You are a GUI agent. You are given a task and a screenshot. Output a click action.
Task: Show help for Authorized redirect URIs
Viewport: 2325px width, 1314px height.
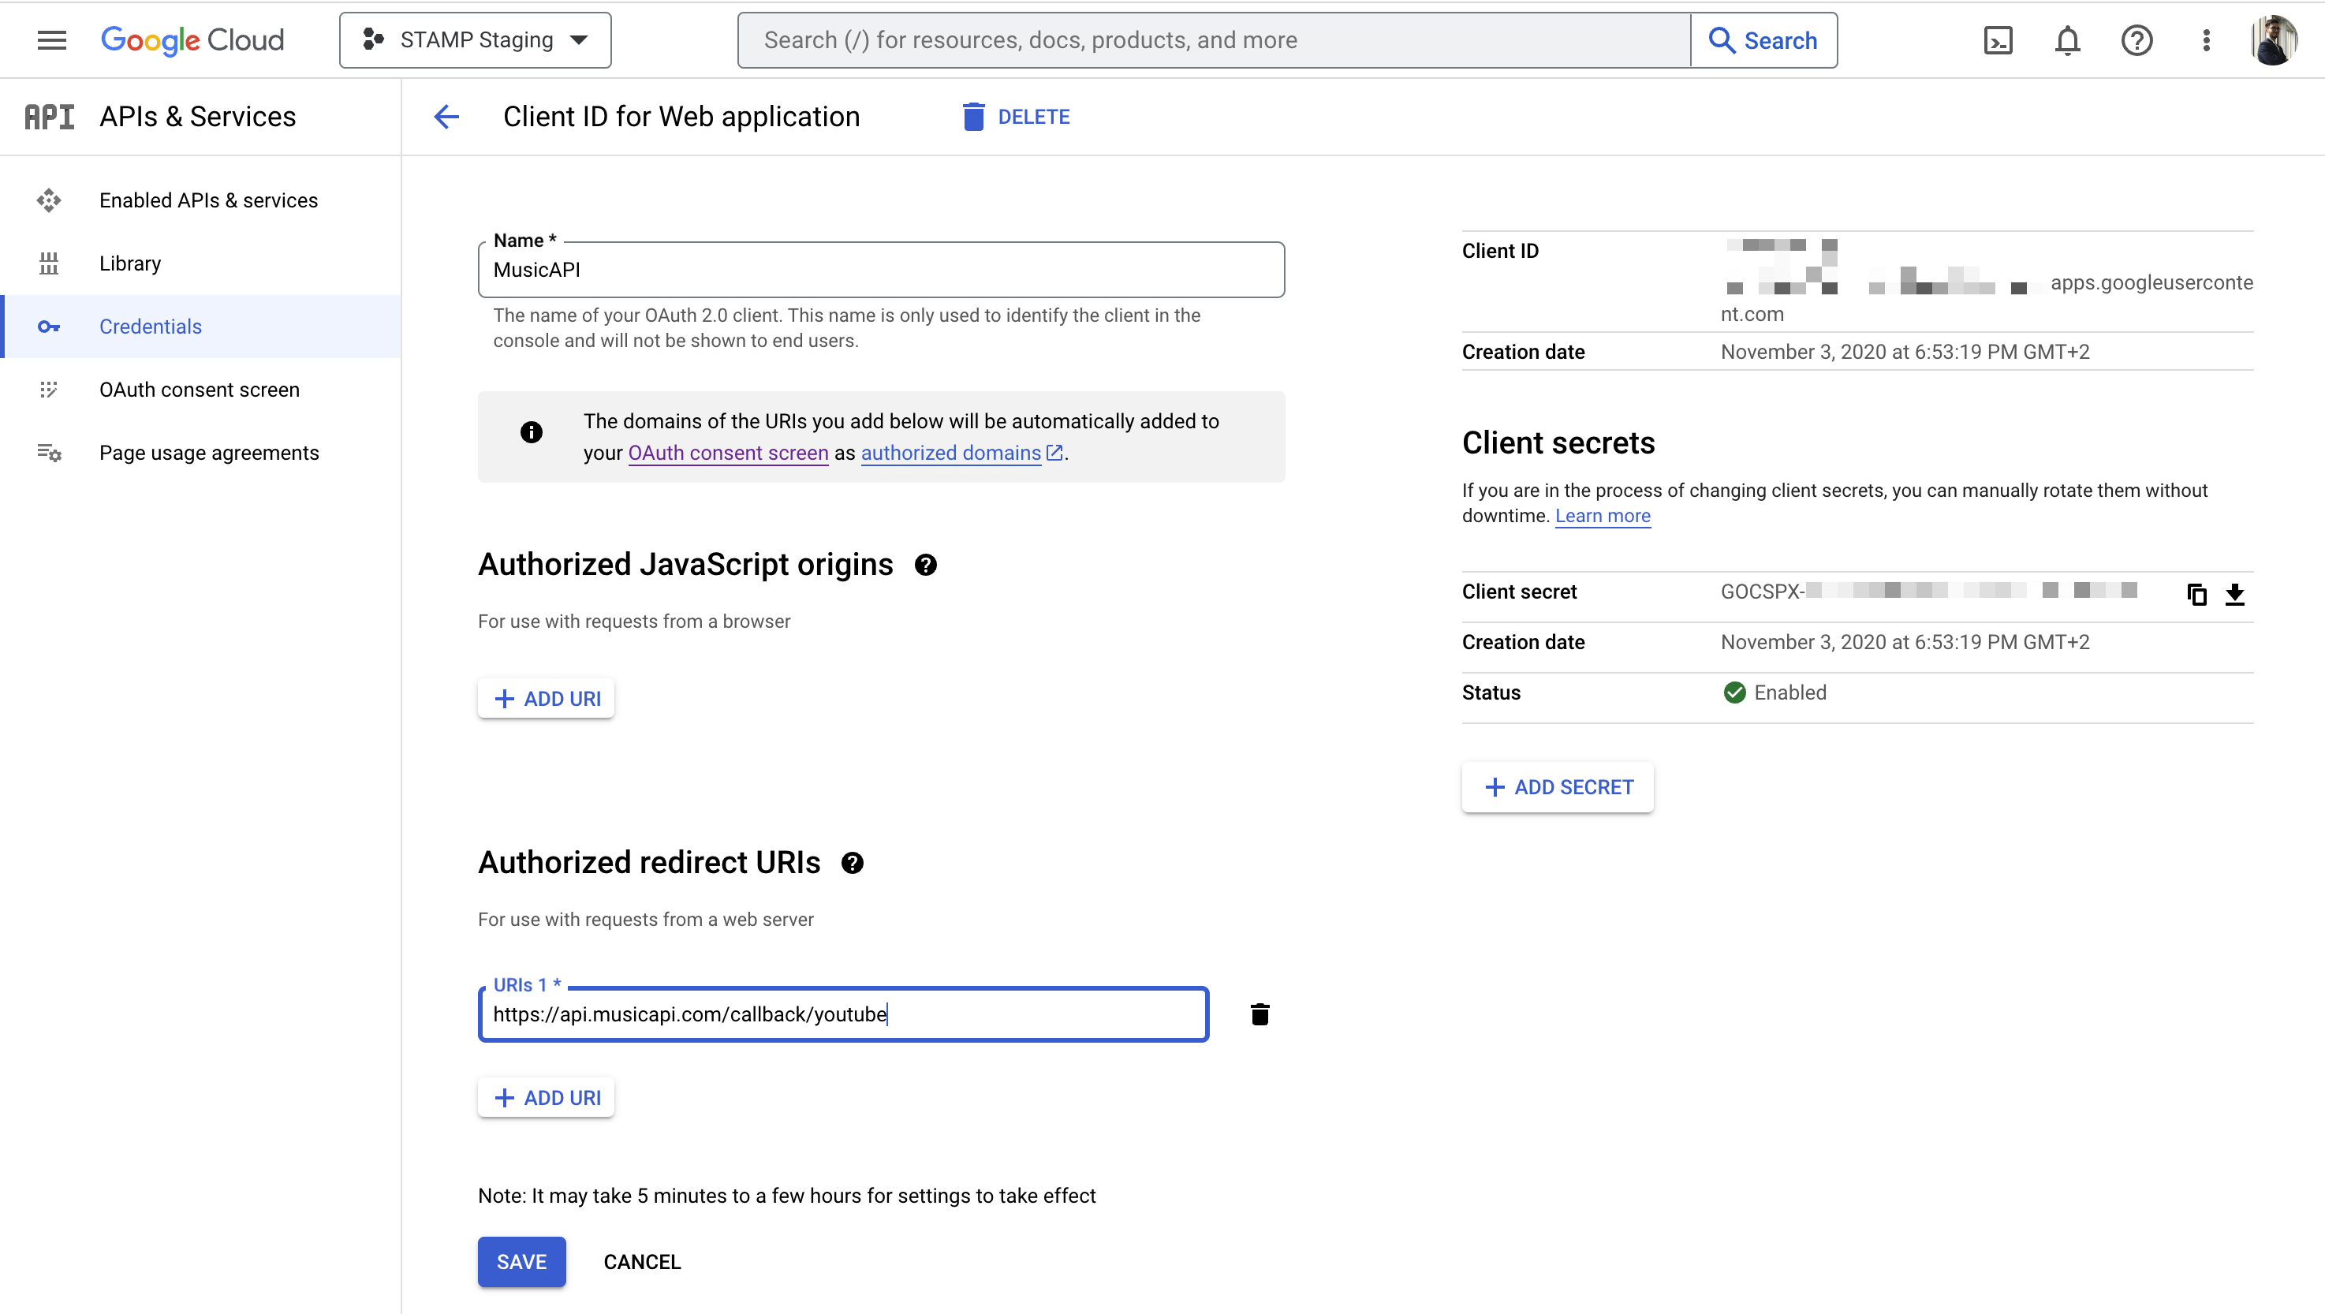coord(852,863)
